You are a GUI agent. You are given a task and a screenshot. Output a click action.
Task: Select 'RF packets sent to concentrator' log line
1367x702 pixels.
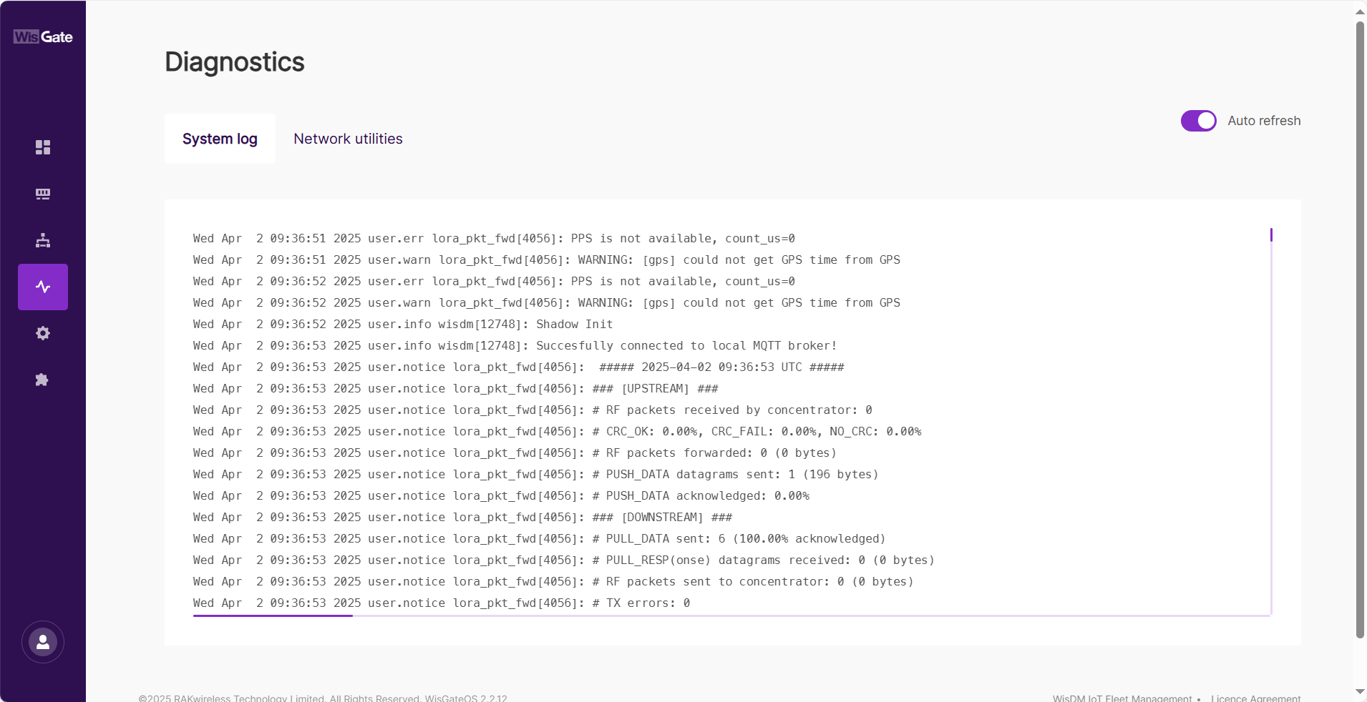coord(553,581)
